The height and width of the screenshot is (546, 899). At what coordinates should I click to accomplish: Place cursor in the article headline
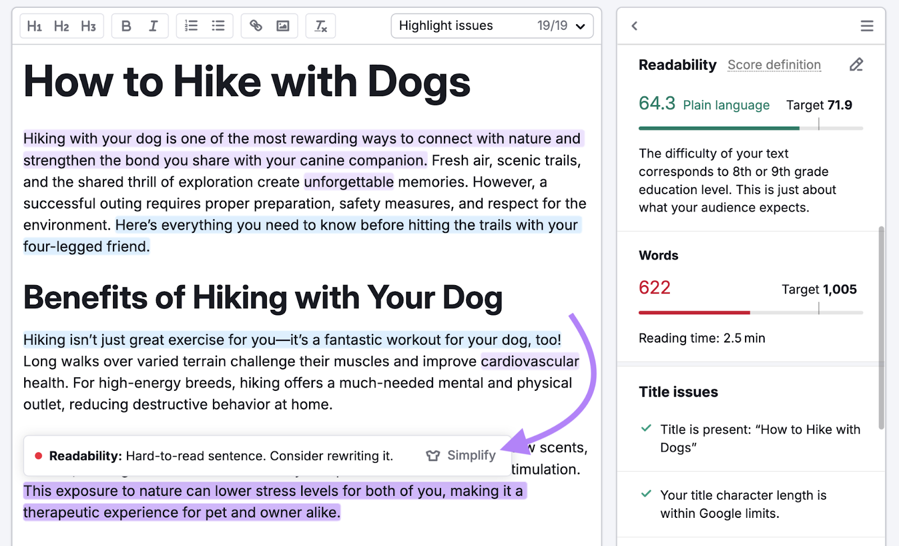247,82
